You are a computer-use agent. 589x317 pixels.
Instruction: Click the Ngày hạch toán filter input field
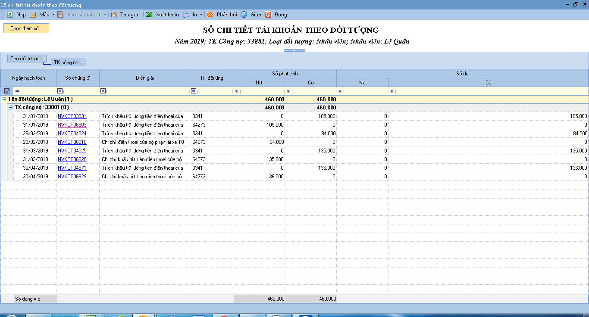pos(38,91)
